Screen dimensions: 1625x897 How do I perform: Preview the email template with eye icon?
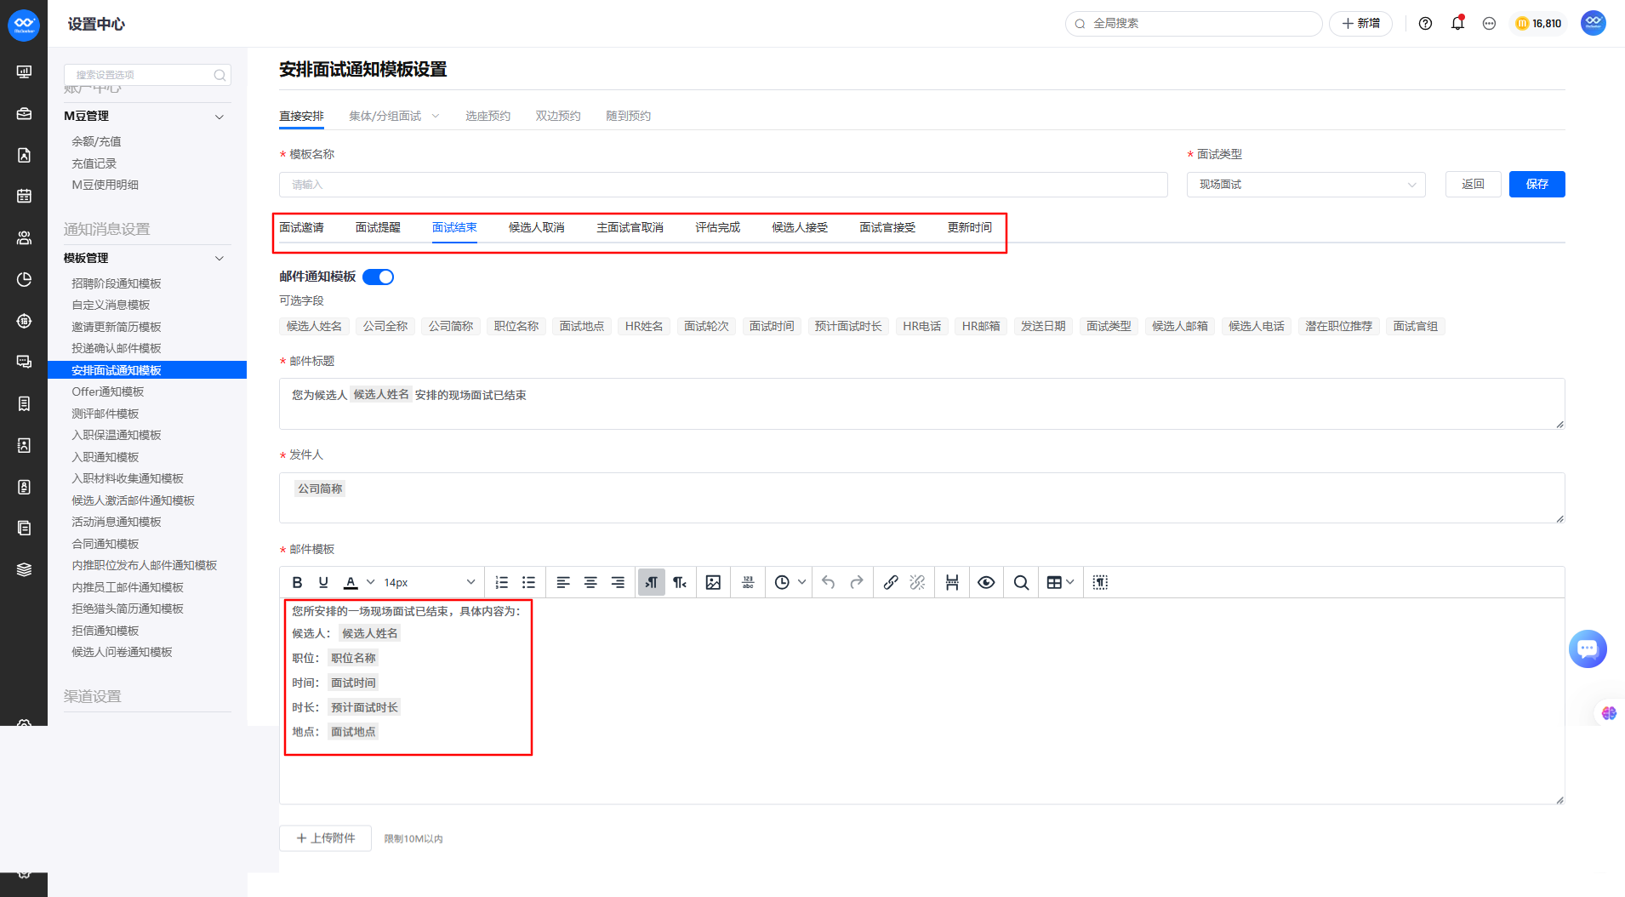[986, 583]
